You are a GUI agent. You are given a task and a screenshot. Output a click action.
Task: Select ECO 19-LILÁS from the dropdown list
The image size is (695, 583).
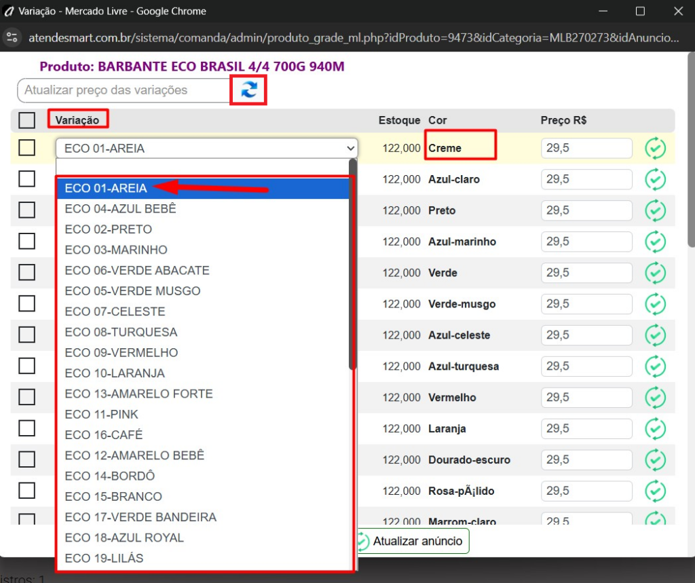pyautogui.click(x=105, y=558)
